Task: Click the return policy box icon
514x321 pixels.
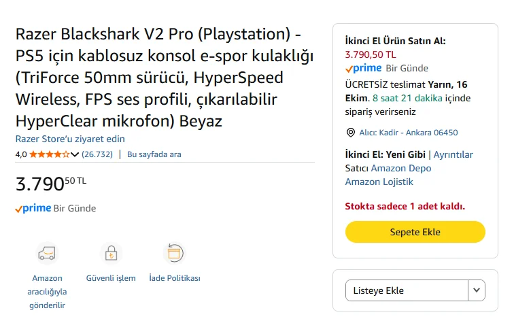Action: tap(175, 254)
